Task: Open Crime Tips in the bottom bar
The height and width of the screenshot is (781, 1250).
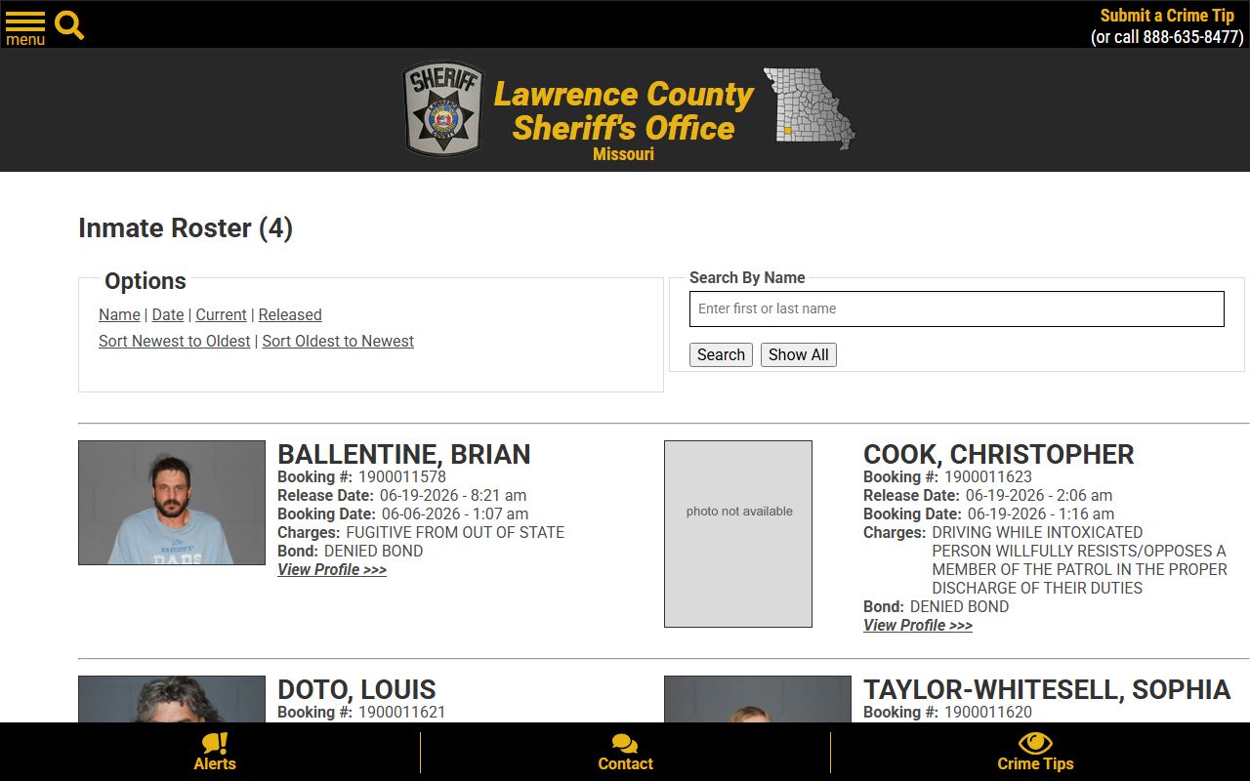Action: tap(1035, 753)
